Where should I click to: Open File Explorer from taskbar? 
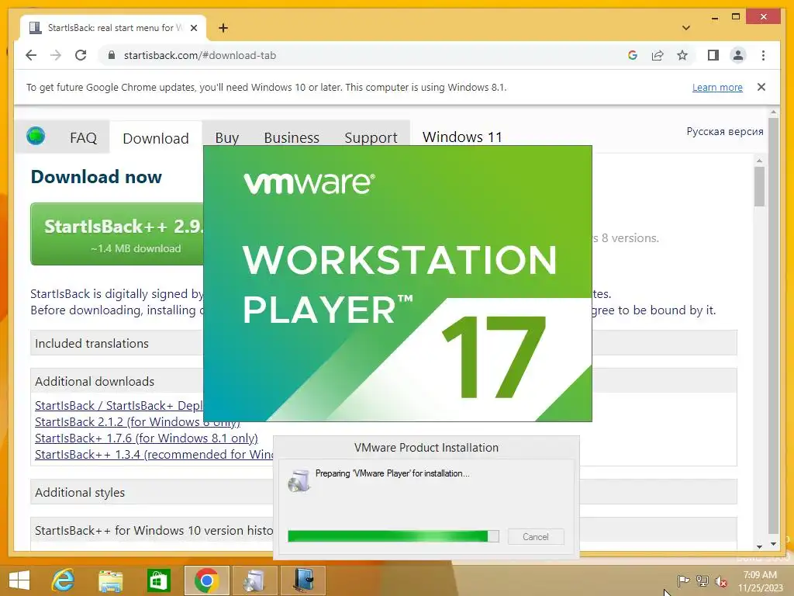coord(110,580)
